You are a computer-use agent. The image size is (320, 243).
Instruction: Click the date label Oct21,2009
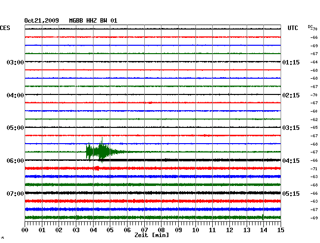click(x=41, y=21)
